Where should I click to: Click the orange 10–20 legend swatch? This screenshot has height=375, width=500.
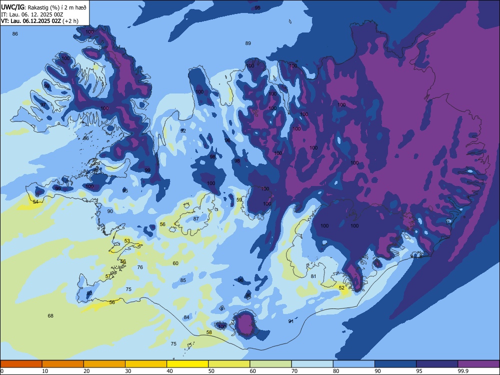(63, 364)
